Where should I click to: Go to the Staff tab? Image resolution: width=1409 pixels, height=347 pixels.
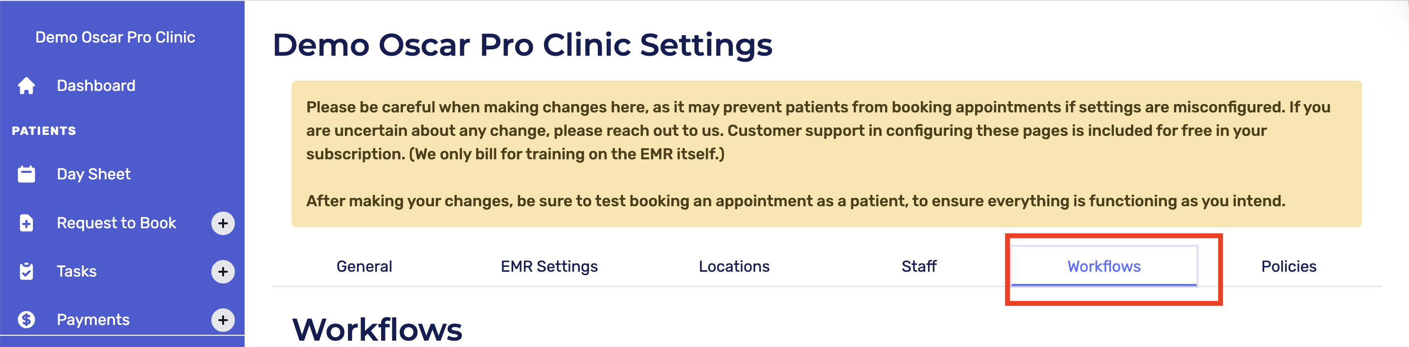(x=919, y=267)
